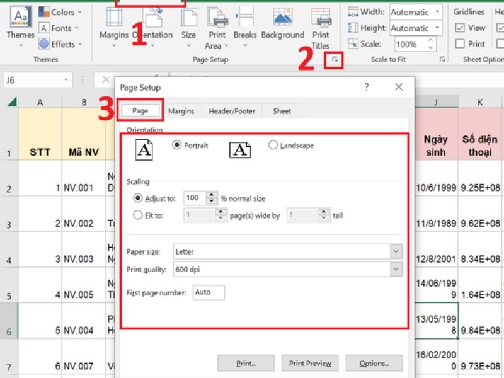
Task: Switch to the Header/Footer tab
Action: pos(232,111)
